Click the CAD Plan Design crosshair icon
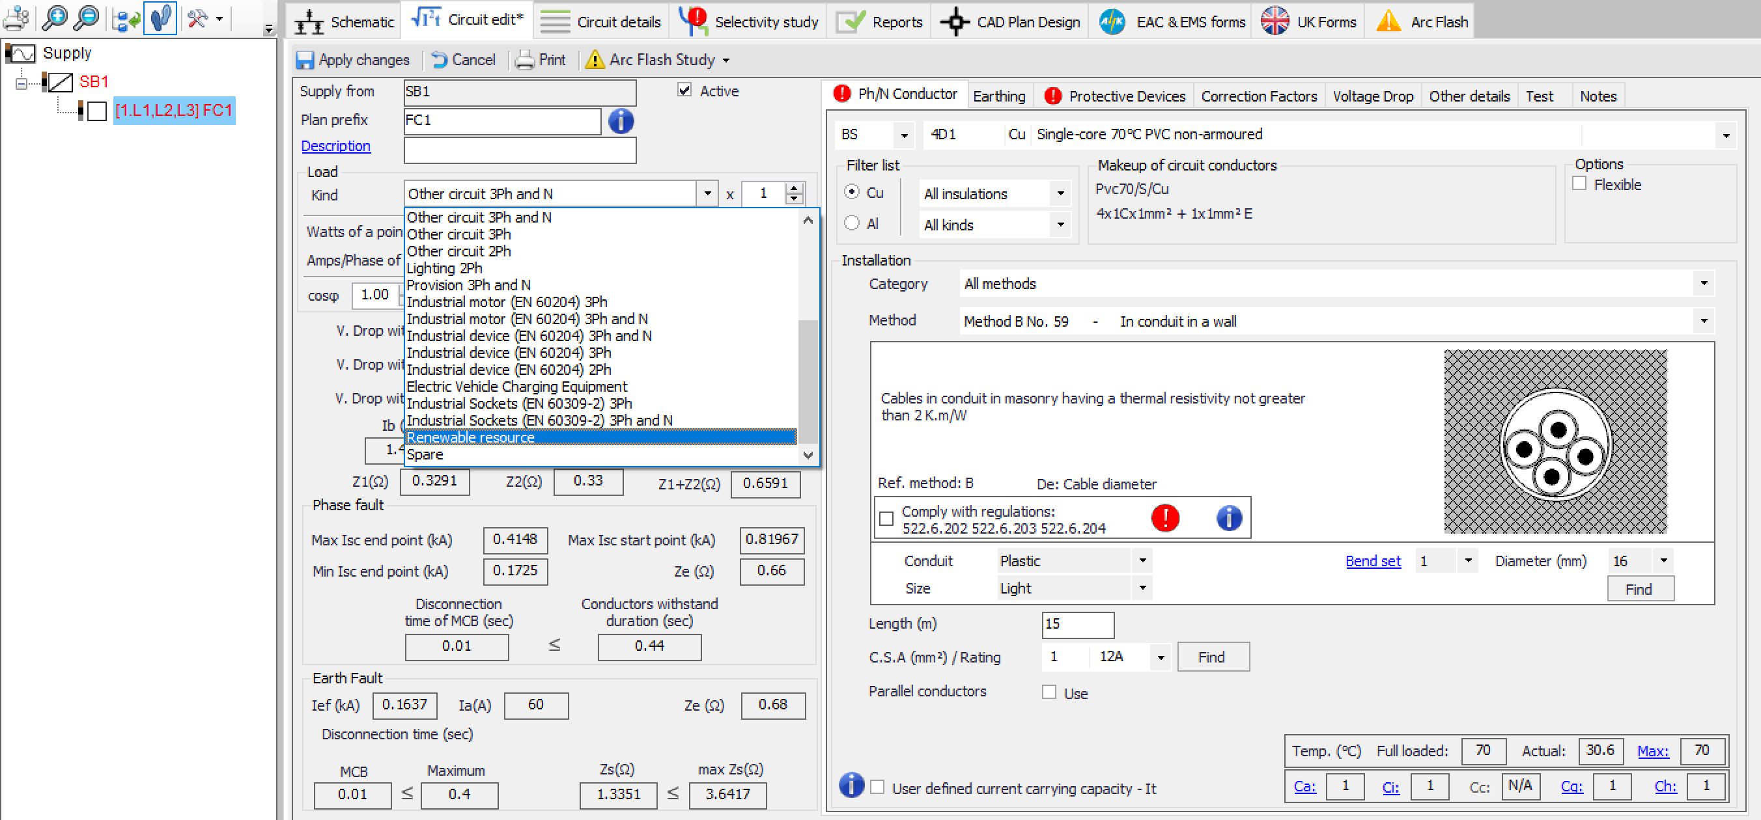This screenshot has width=1761, height=820. [955, 22]
